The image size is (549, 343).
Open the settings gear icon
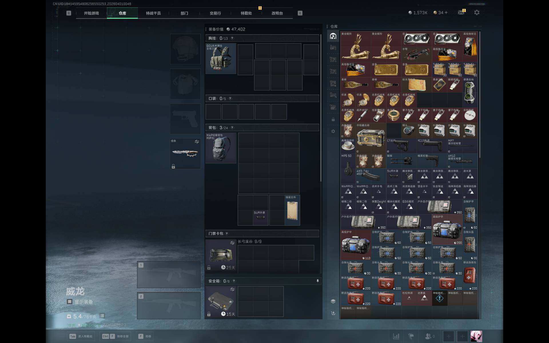coord(477,13)
